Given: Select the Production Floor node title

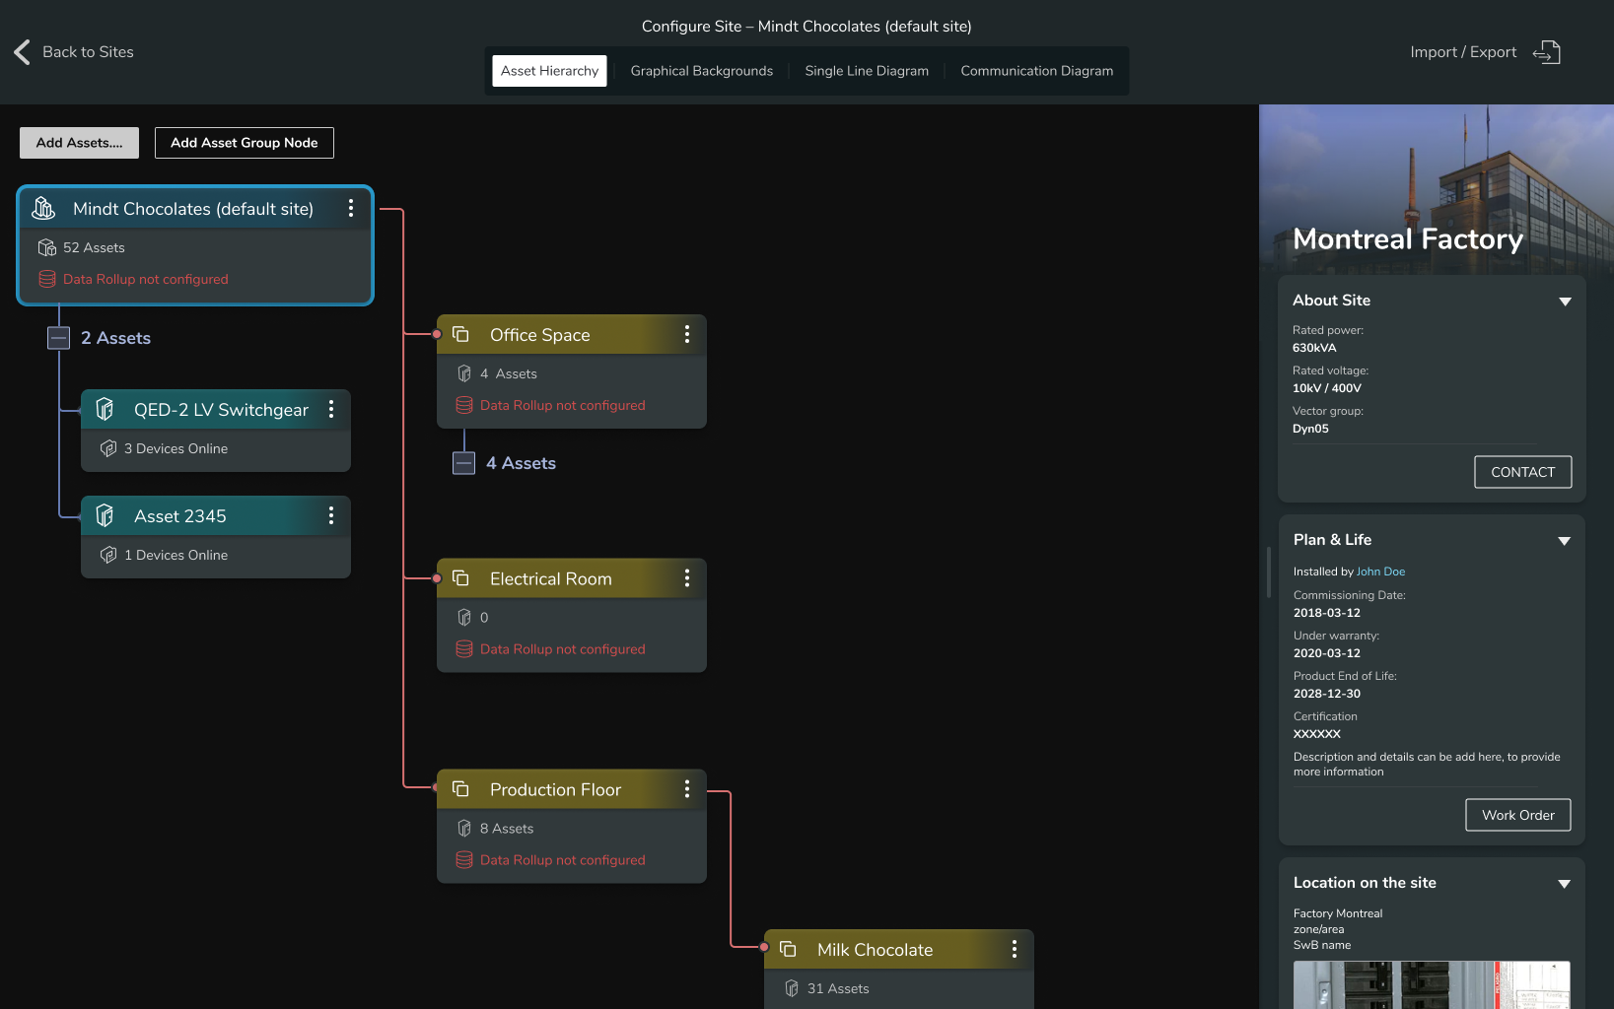Looking at the screenshot, I should [555, 789].
